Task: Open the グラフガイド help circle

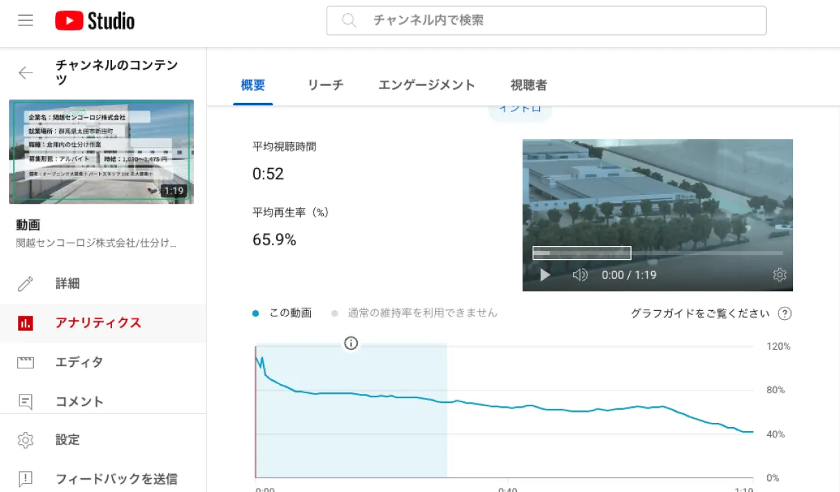Action: (785, 313)
